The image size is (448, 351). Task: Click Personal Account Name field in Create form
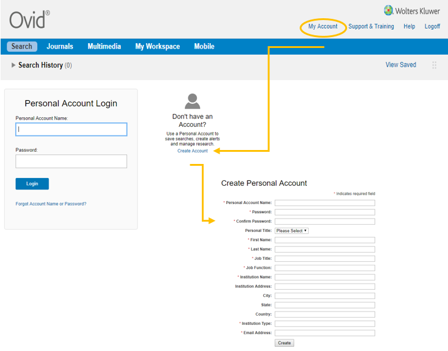coord(325,203)
